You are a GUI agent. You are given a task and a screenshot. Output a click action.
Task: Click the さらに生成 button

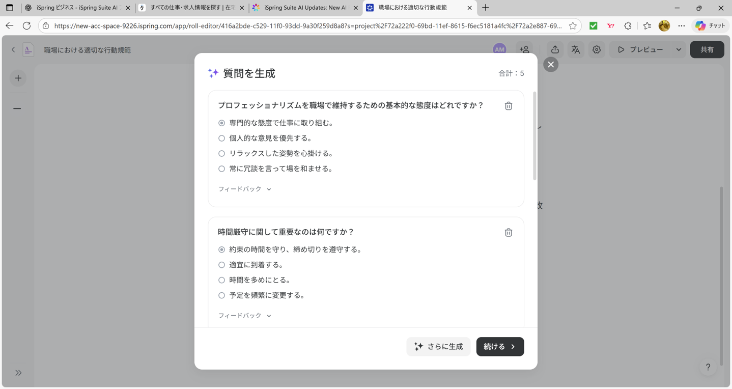438,346
